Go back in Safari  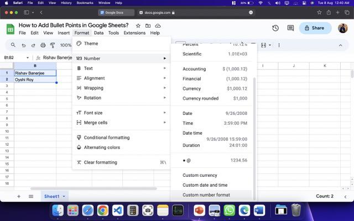(41, 12)
